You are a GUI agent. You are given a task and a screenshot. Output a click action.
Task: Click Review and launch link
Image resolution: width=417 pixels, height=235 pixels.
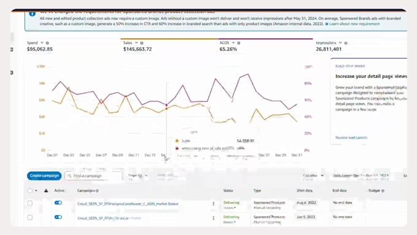click(351, 137)
